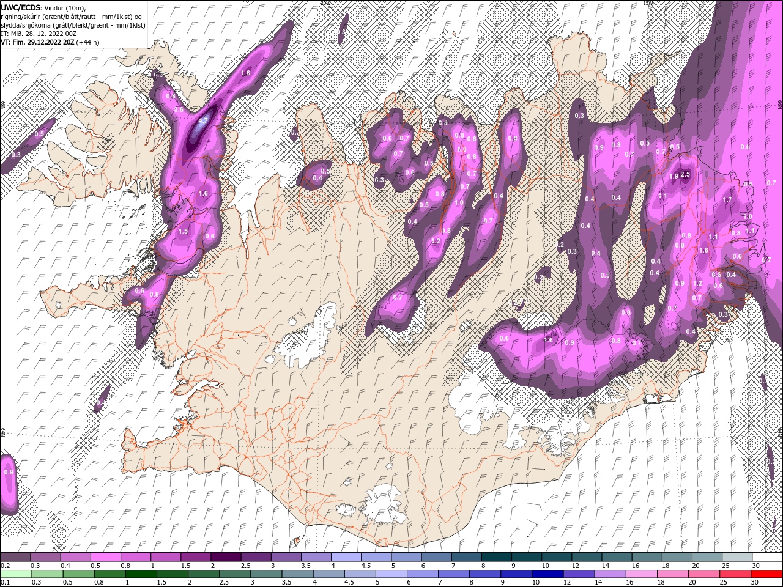The image size is (783, 587).
Task: Click the valid time 'VT: Fim. 29.12.2022 20Z (+44 h)'
Action: coord(50,42)
